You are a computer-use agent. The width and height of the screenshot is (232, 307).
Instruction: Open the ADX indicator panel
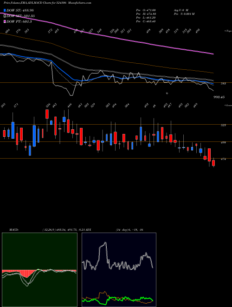(x=119, y=270)
